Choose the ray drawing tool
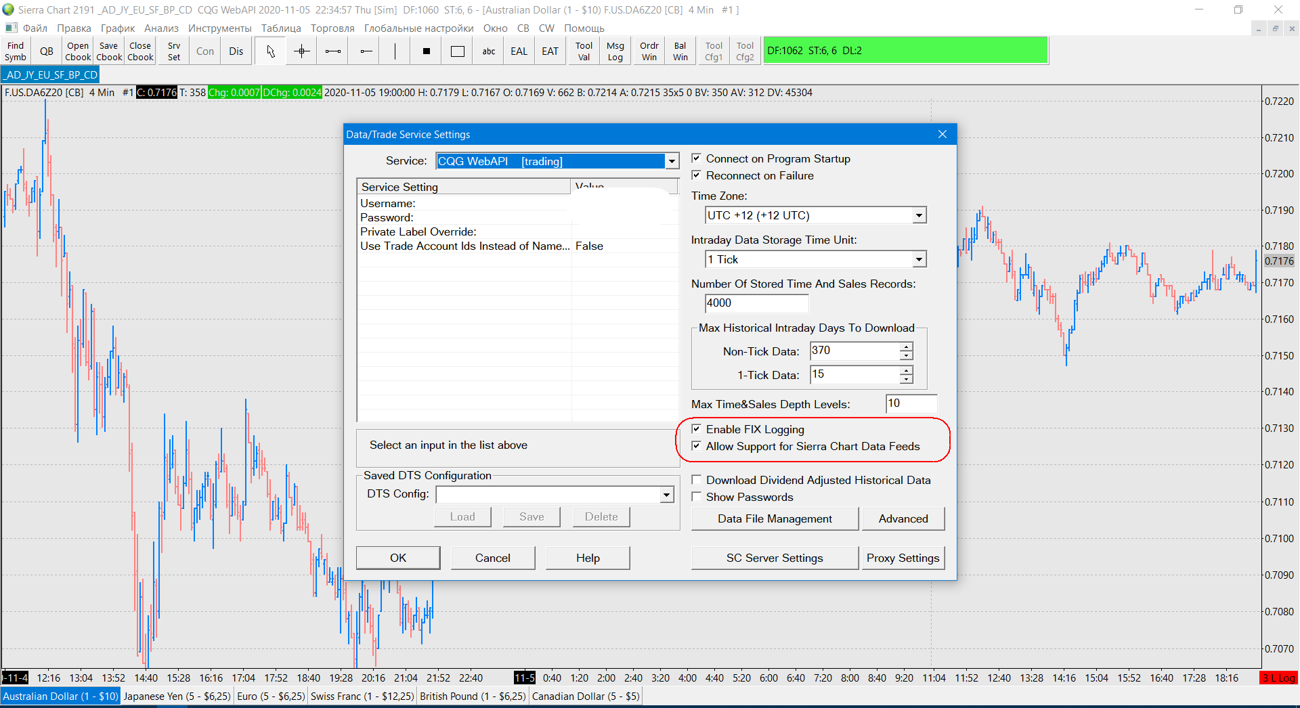 (366, 51)
